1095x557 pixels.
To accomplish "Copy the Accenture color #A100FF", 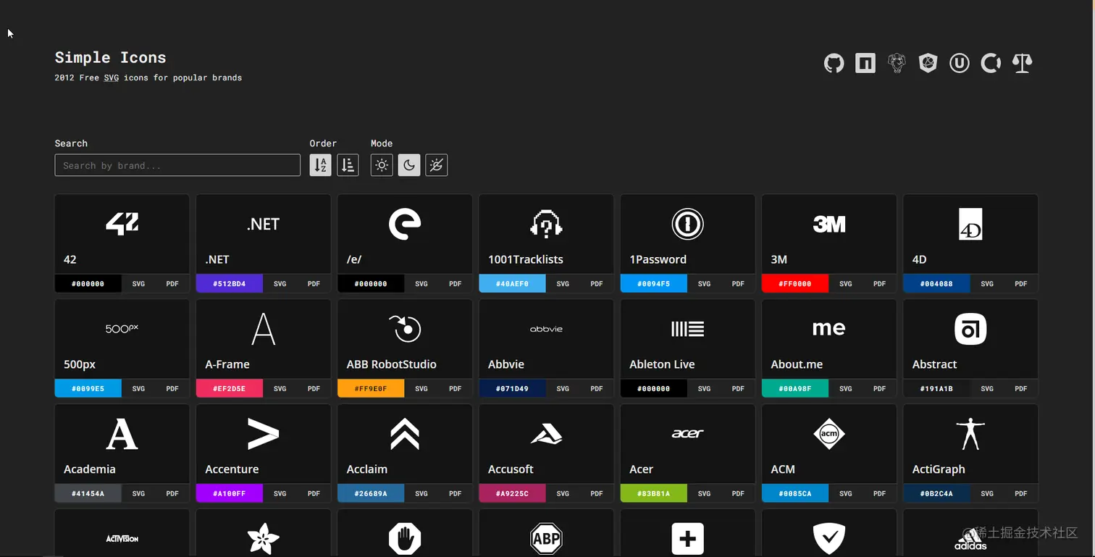I will point(230,494).
